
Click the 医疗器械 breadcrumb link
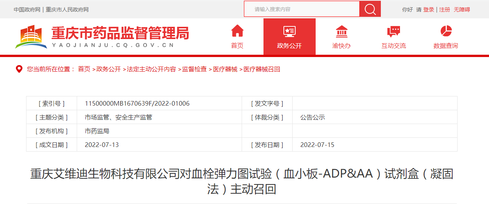[225, 69]
